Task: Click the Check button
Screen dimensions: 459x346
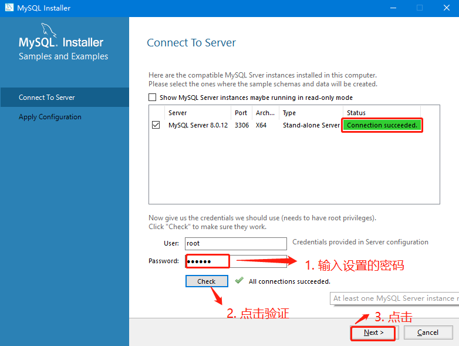Action: pos(207,281)
